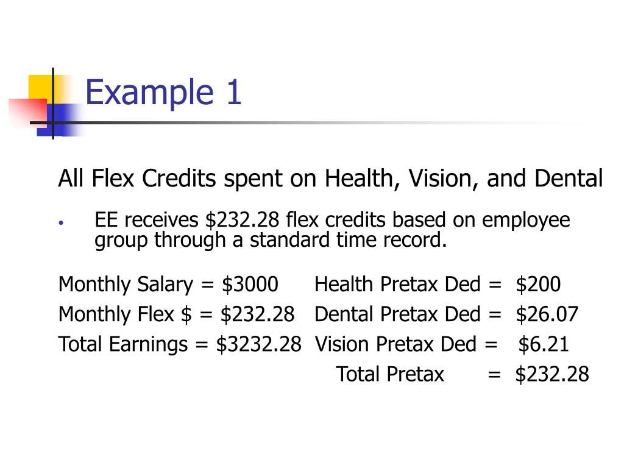Select the Total Earnings = $3232.28 line
Image resolution: width=624 pixels, height=468 pixels.
coord(180,344)
